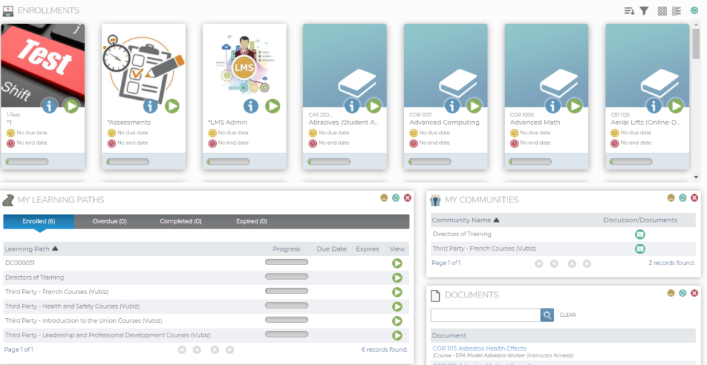Viewport: 707px width, 365px height.
Task: Open Third Party French Courses discussion icon
Action: (640, 249)
